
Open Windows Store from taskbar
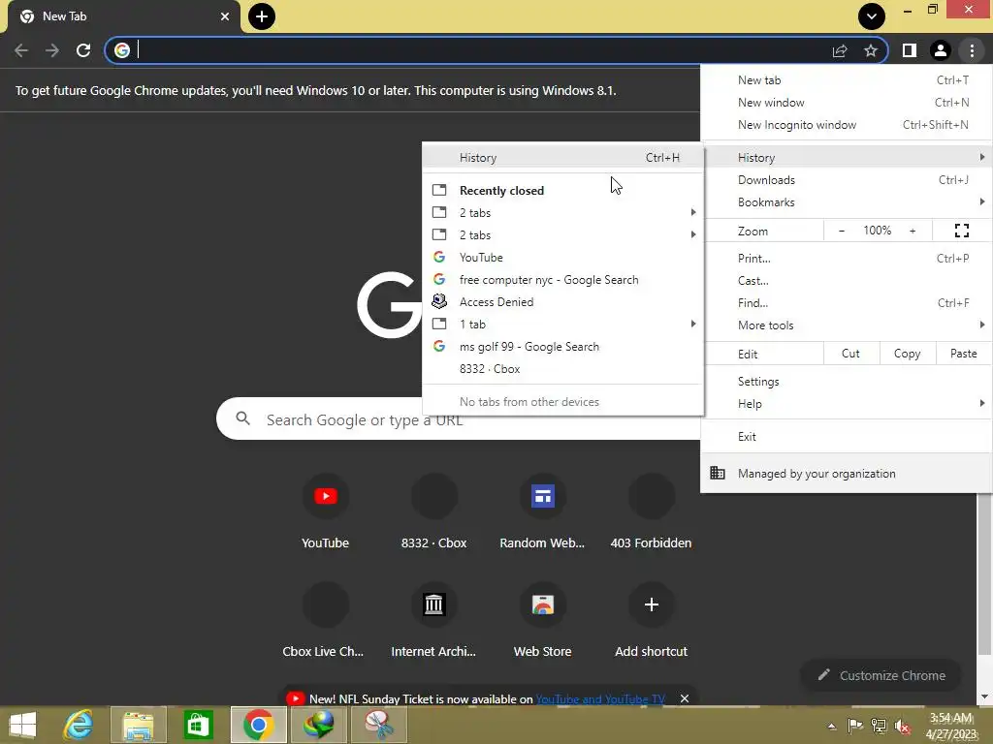[x=198, y=725]
